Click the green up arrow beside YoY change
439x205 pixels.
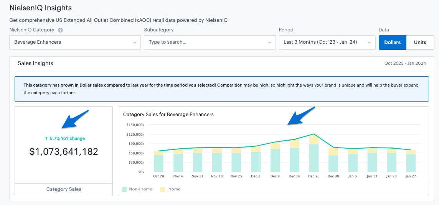[46, 138]
